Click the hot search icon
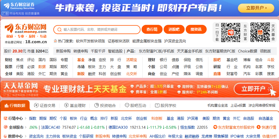The image size is (279, 139). (55, 41)
